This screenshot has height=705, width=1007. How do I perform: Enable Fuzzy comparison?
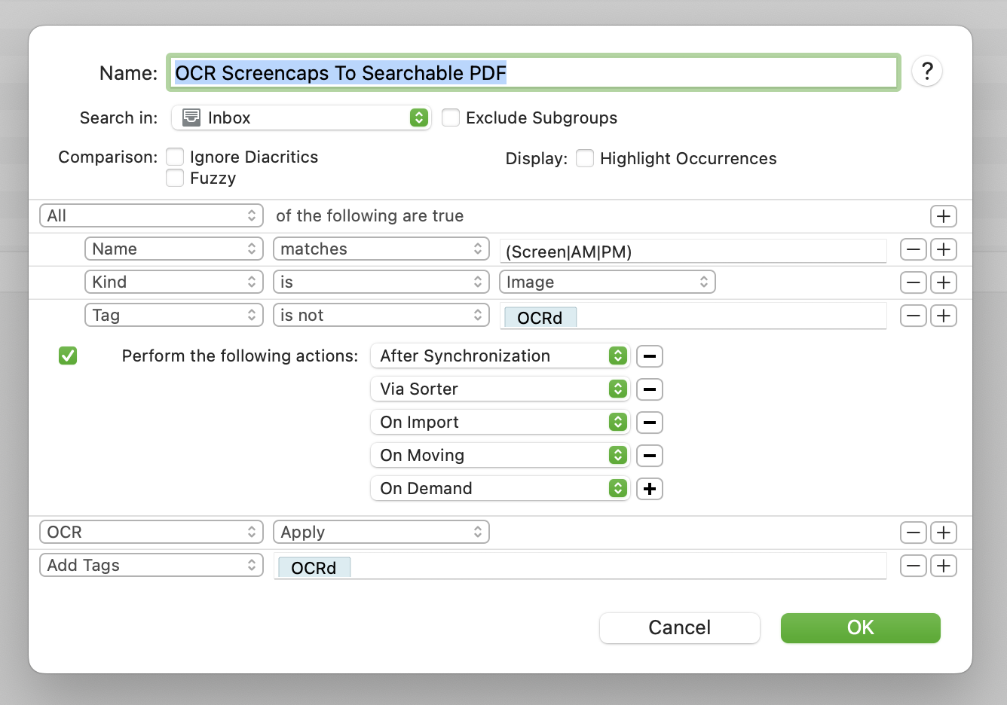pos(175,178)
